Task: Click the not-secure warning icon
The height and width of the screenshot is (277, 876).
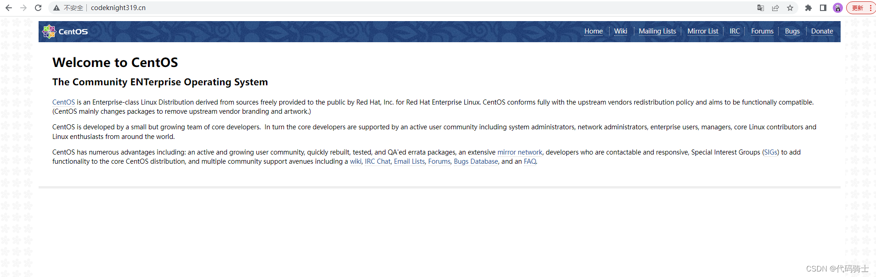Action: (x=57, y=8)
